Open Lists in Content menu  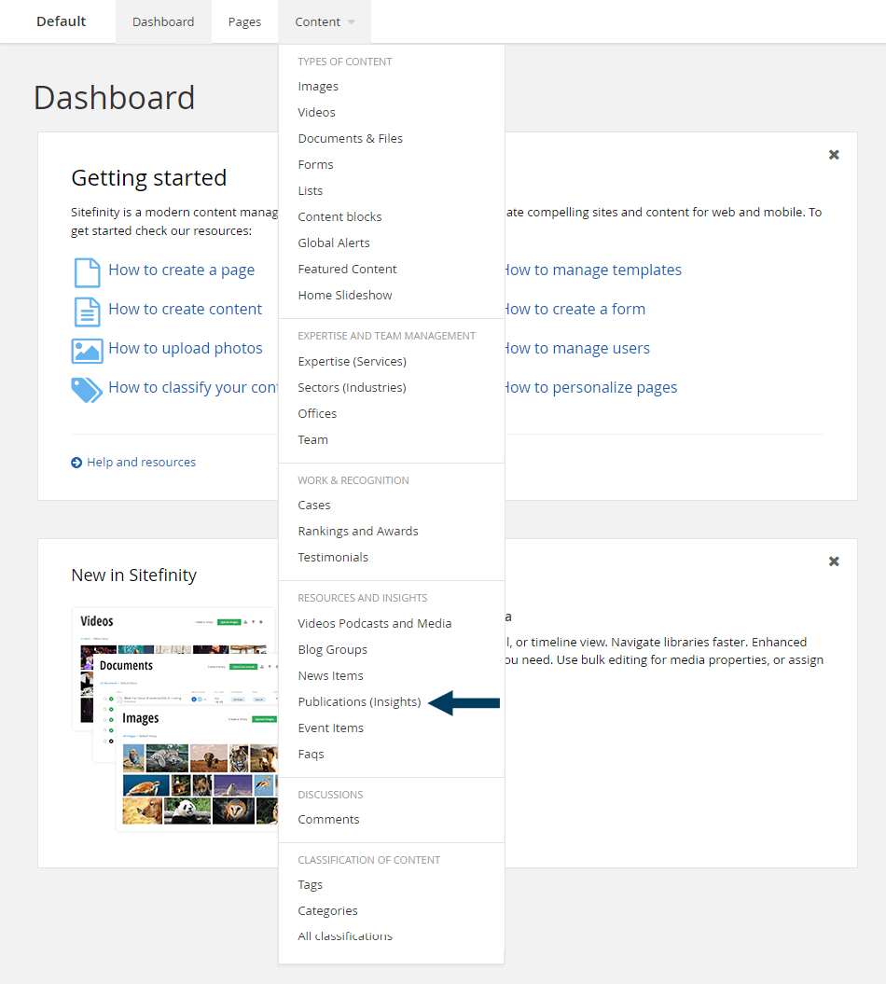(310, 191)
